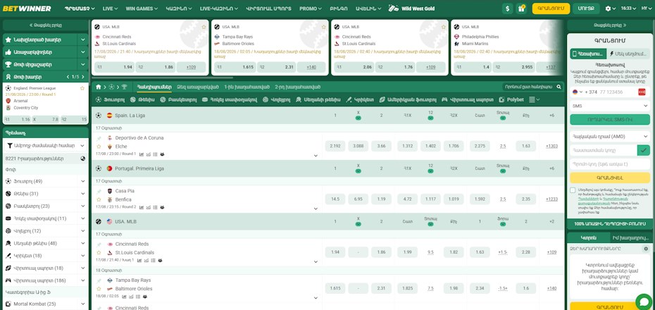Open the PROMO header menu
This screenshot has width=655, height=310.
click(x=311, y=8)
